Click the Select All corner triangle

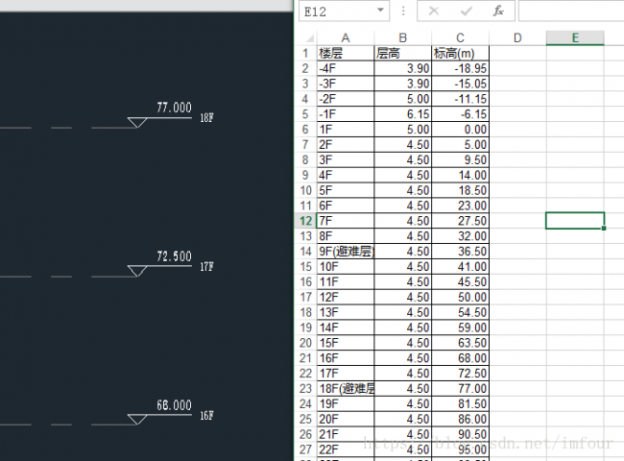[306, 37]
